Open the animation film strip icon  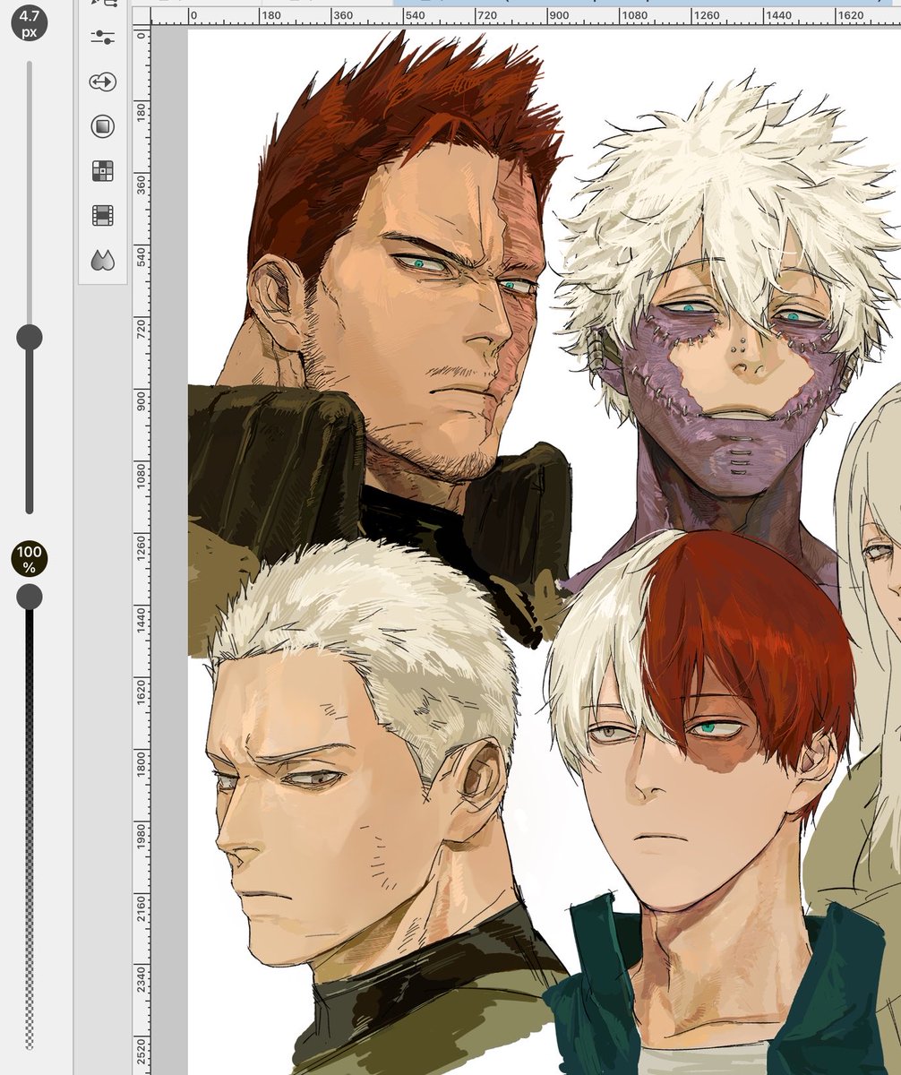click(x=103, y=215)
